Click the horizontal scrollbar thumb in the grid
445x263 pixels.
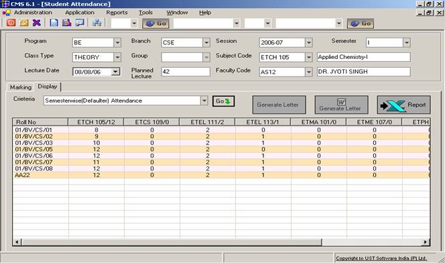pyautogui.click(x=172, y=242)
